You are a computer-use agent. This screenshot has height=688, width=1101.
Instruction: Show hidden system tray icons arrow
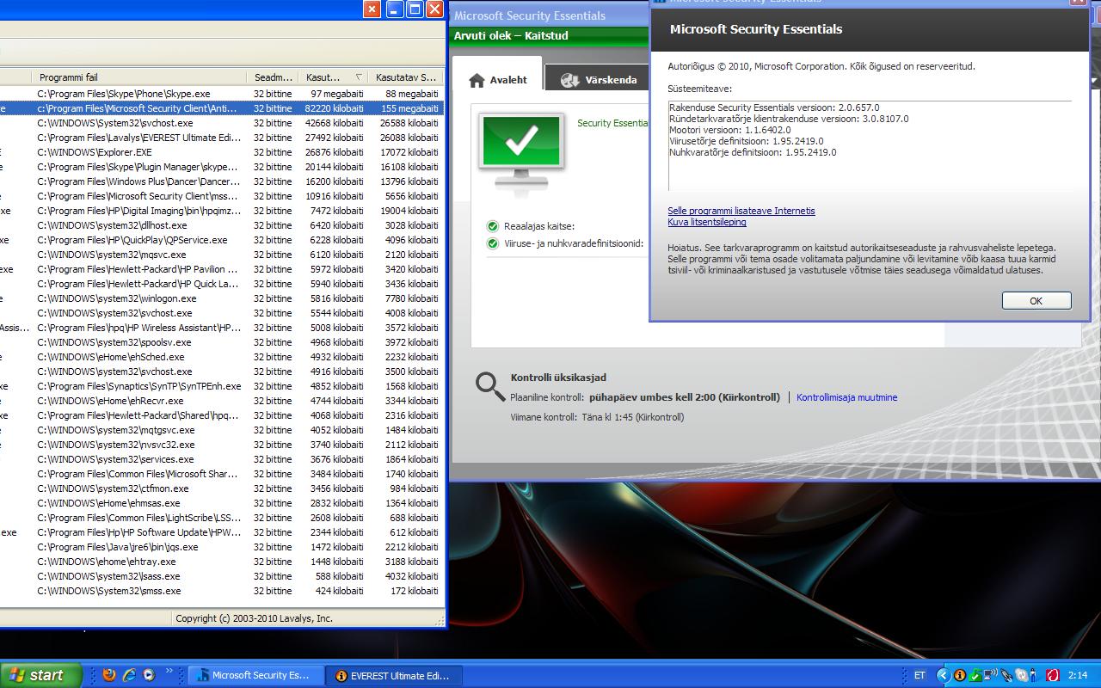(944, 675)
